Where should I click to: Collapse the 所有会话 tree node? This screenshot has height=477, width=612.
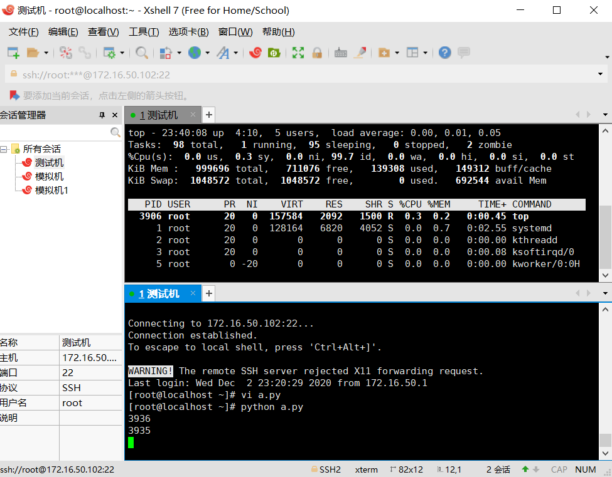[x=4, y=149]
